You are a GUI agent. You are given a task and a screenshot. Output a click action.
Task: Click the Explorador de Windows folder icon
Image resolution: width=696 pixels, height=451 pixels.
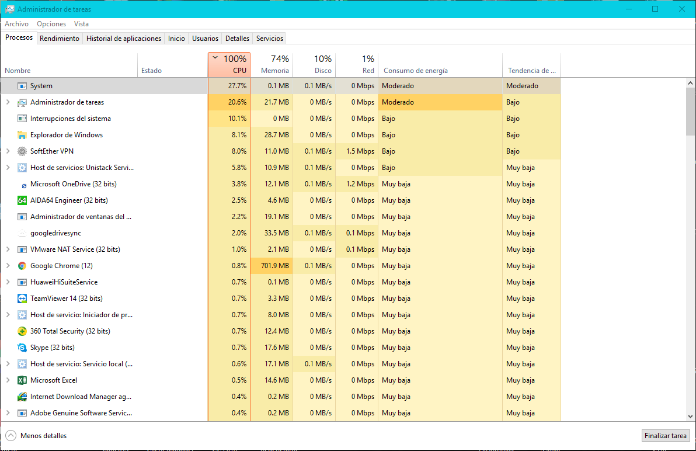22,135
